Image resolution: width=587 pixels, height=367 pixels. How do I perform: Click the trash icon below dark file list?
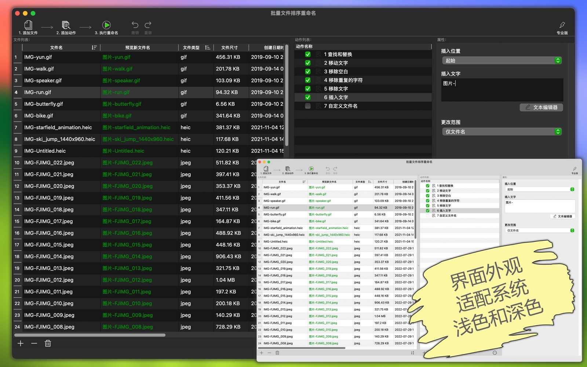48,344
